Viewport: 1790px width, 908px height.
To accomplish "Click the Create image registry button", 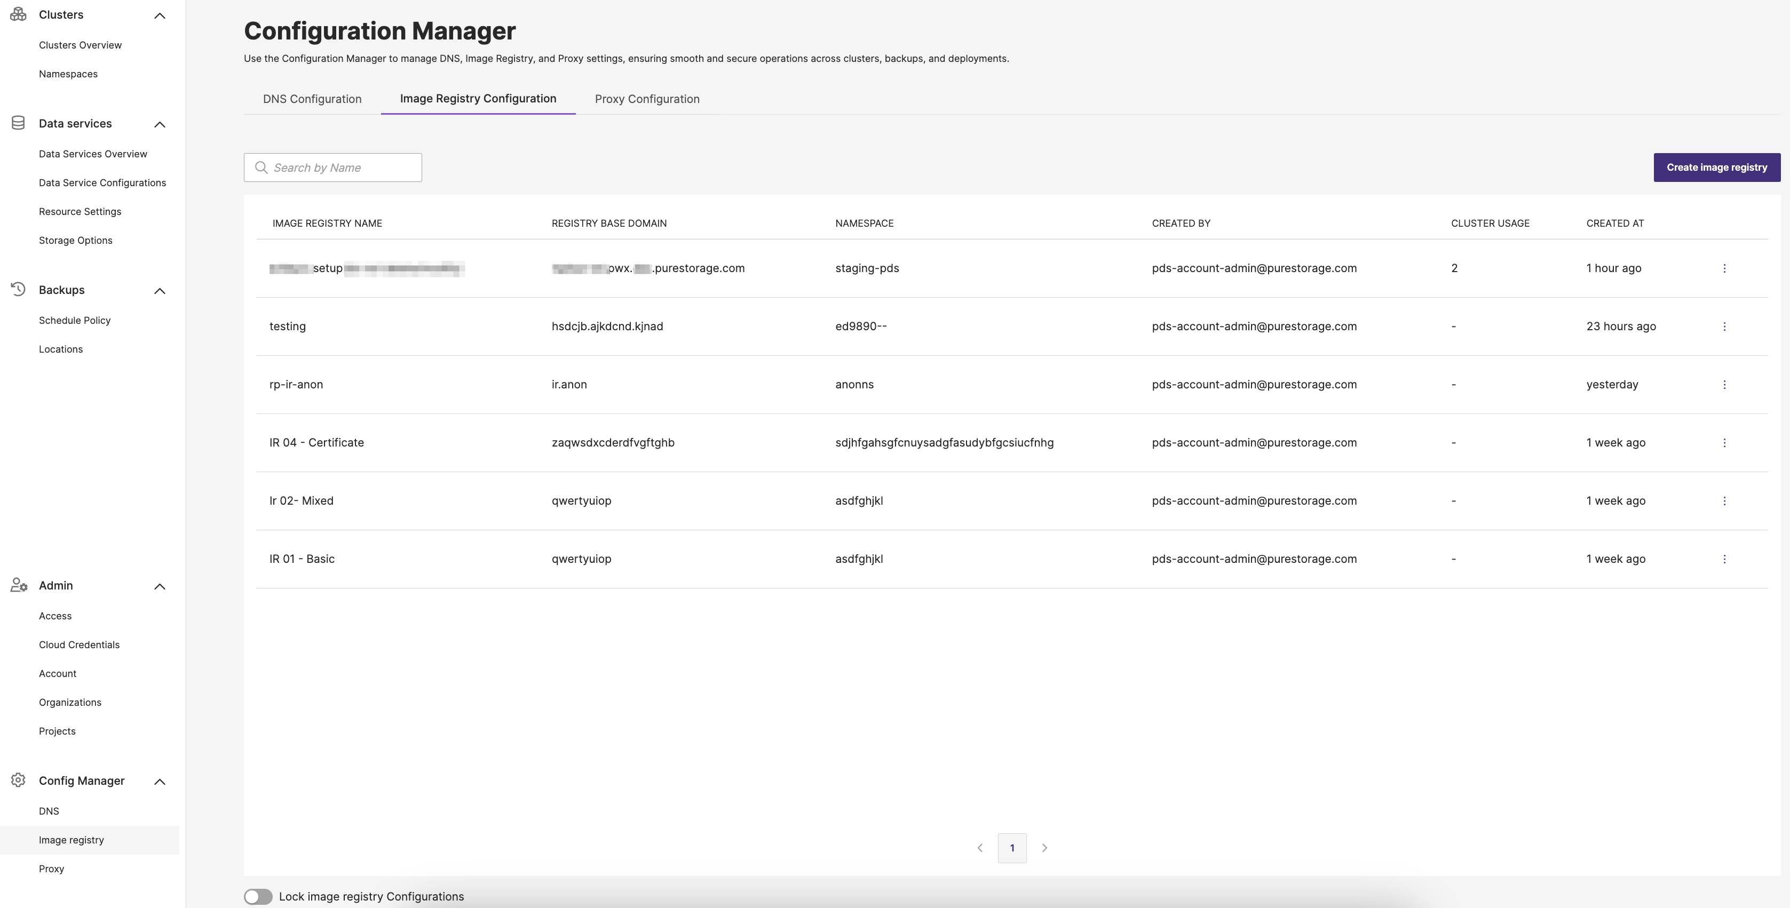I will 1716,168.
